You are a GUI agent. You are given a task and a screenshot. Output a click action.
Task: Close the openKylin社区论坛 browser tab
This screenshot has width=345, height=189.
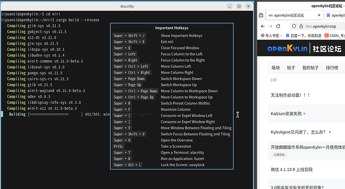pyautogui.click(x=319, y=15)
